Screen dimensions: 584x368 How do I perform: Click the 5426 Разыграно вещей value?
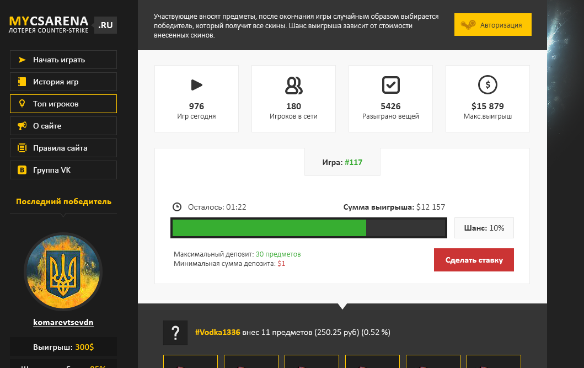point(390,106)
